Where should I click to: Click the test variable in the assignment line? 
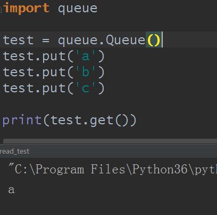[x=18, y=40]
